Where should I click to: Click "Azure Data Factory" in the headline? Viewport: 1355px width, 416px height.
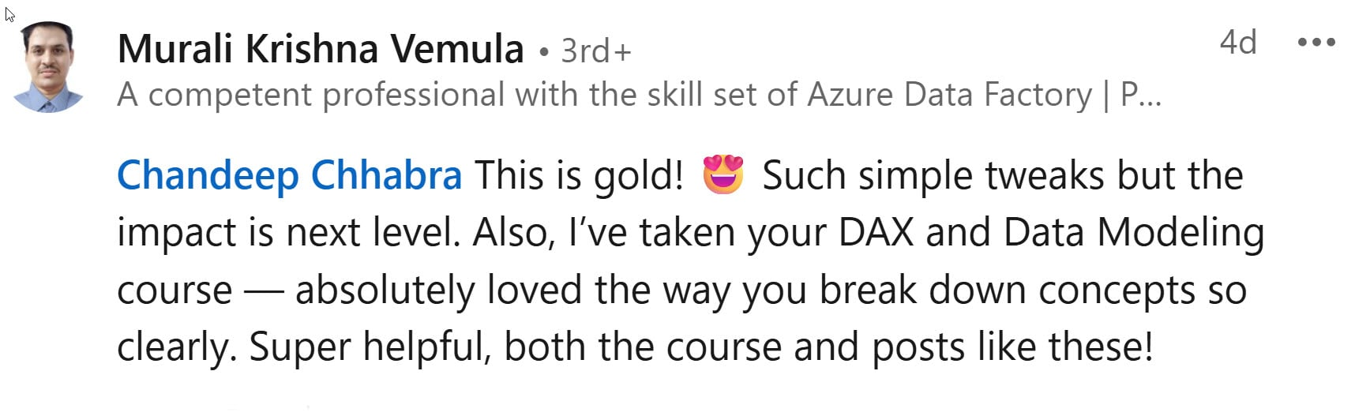click(x=950, y=95)
